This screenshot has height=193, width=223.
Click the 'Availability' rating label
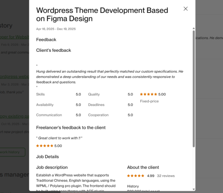[x=45, y=105]
